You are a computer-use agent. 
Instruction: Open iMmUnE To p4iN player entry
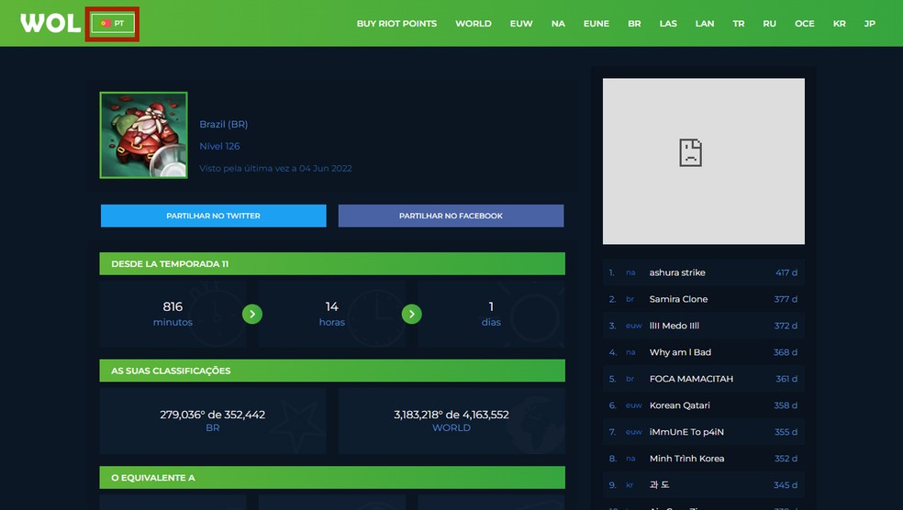pos(704,431)
